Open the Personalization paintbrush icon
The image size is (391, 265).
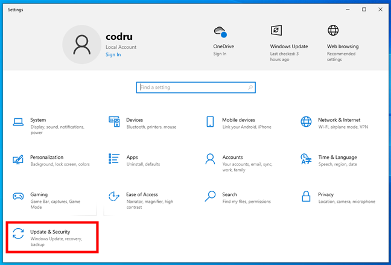(x=18, y=159)
